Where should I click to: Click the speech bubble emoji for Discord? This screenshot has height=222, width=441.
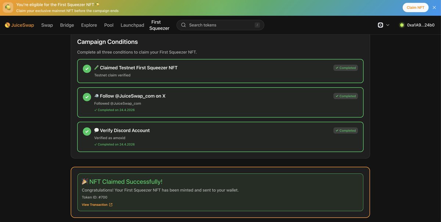click(x=96, y=130)
